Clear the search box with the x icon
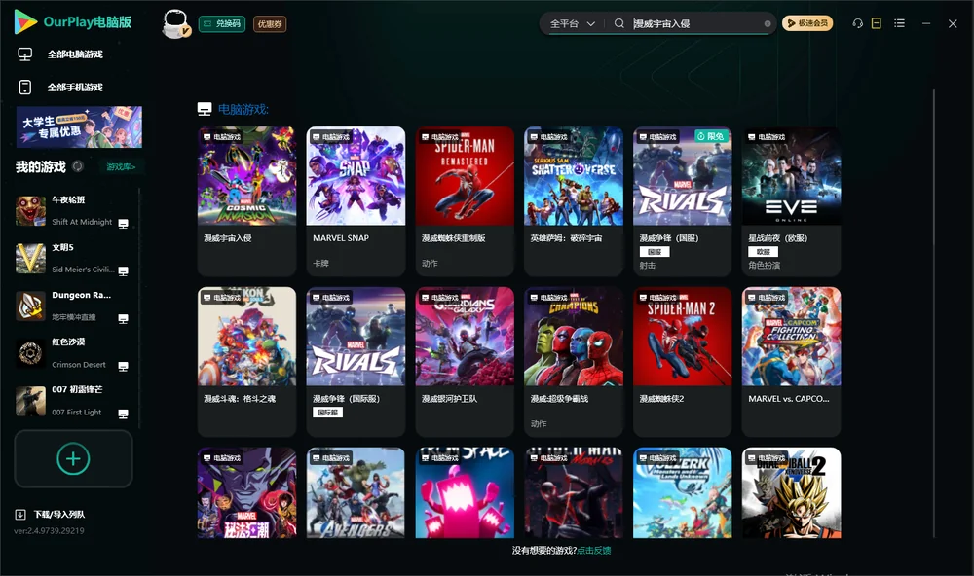The width and height of the screenshot is (974, 576). pyautogui.click(x=768, y=23)
